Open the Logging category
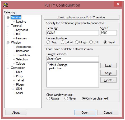Screen dimensions: 125x120 [21, 22]
